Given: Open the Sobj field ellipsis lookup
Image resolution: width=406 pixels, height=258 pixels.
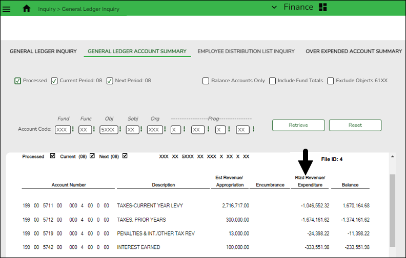Looking at the screenshot, I should (141, 129).
